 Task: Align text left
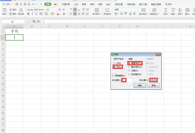(x=71, y=14)
